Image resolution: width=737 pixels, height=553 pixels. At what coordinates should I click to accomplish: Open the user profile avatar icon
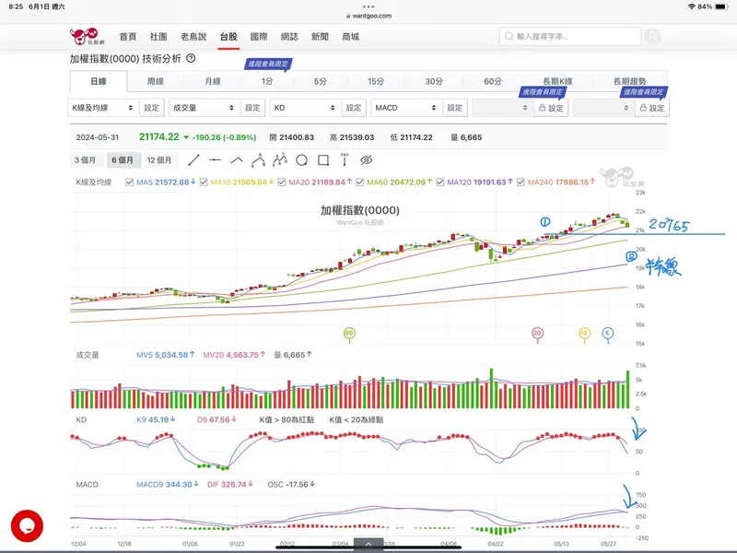(652, 37)
